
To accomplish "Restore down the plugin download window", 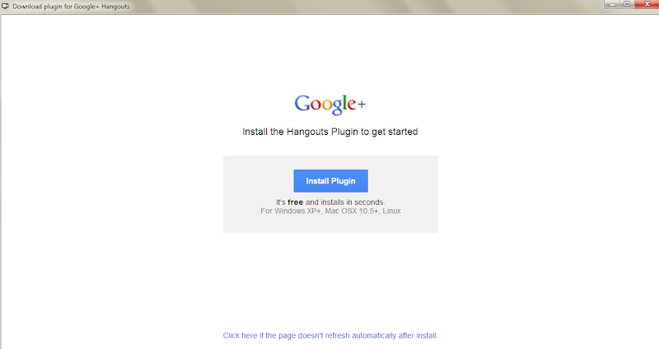I will tap(627, 4).
